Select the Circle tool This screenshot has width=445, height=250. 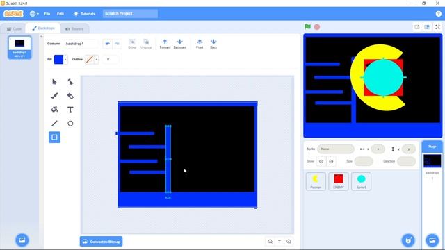coord(70,124)
